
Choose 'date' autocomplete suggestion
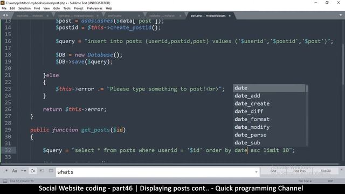pyautogui.click(x=270, y=88)
